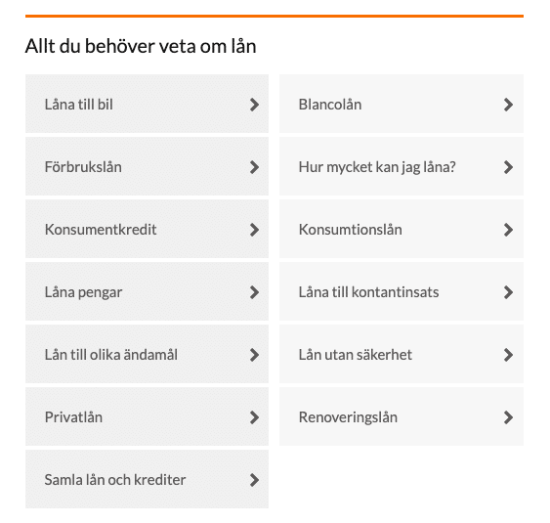Click the chevron beside Lån utan säkerhet
Screen dimensions: 550x523
[508, 355]
